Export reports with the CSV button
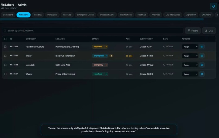Image resolution: width=219 pixels, height=138 pixels. tap(209, 31)
